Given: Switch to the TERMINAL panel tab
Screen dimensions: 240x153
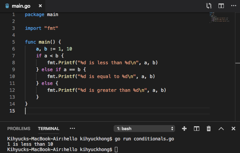Looking at the screenshot, I should pos(48,129).
